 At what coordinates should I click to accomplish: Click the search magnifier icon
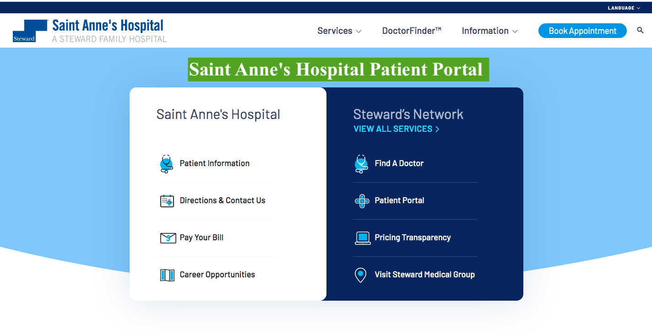(640, 31)
